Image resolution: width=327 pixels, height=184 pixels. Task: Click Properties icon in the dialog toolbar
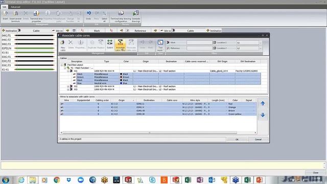[80, 44]
